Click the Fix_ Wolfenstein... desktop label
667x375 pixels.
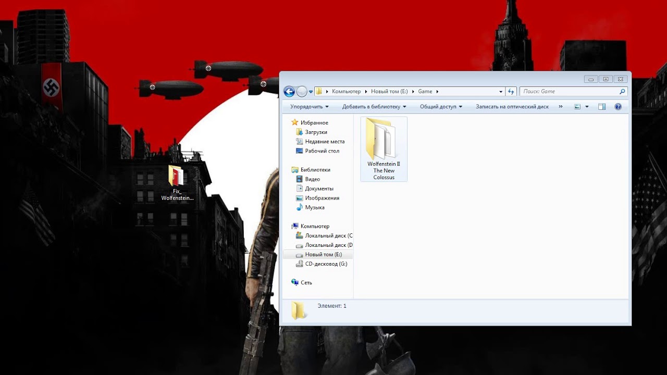pos(177,195)
